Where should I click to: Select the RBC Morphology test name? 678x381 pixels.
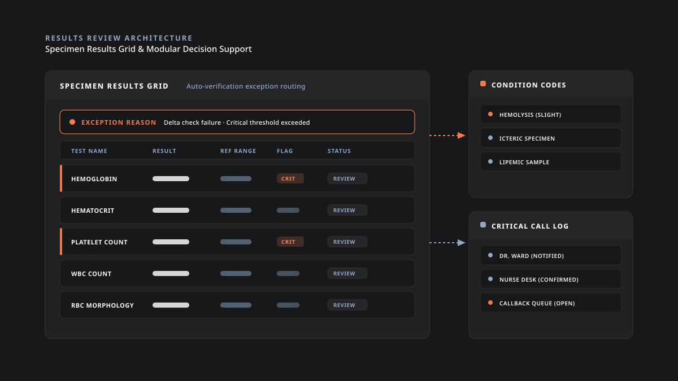click(103, 305)
